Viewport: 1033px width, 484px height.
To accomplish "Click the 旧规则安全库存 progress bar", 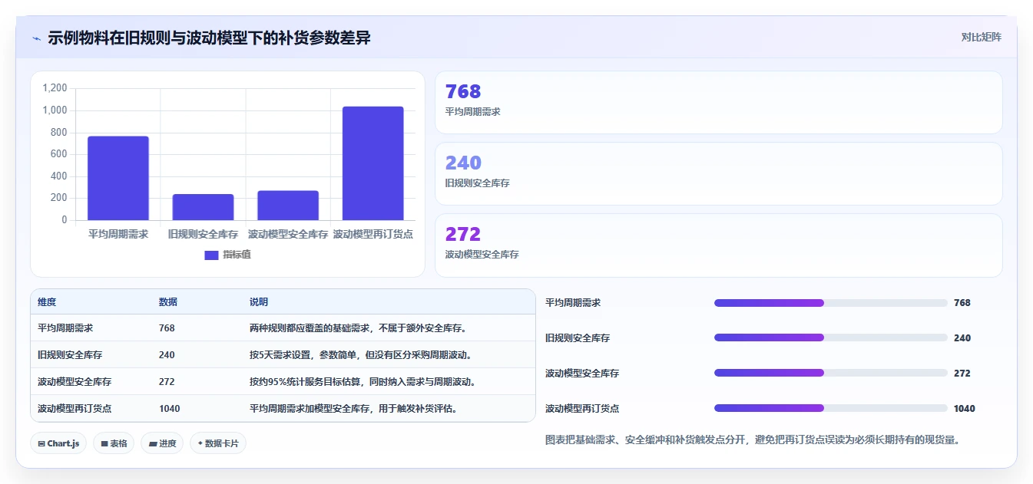I will click(x=830, y=337).
